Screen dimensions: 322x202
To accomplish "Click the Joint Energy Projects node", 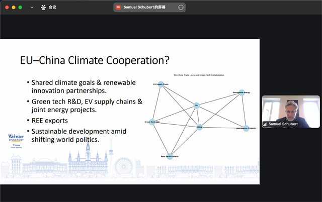I will tap(246, 128).
